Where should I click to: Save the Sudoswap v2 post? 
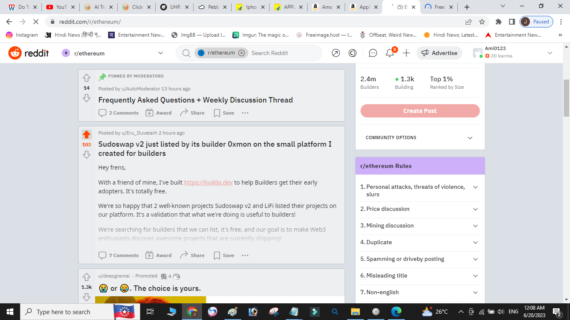click(224, 255)
